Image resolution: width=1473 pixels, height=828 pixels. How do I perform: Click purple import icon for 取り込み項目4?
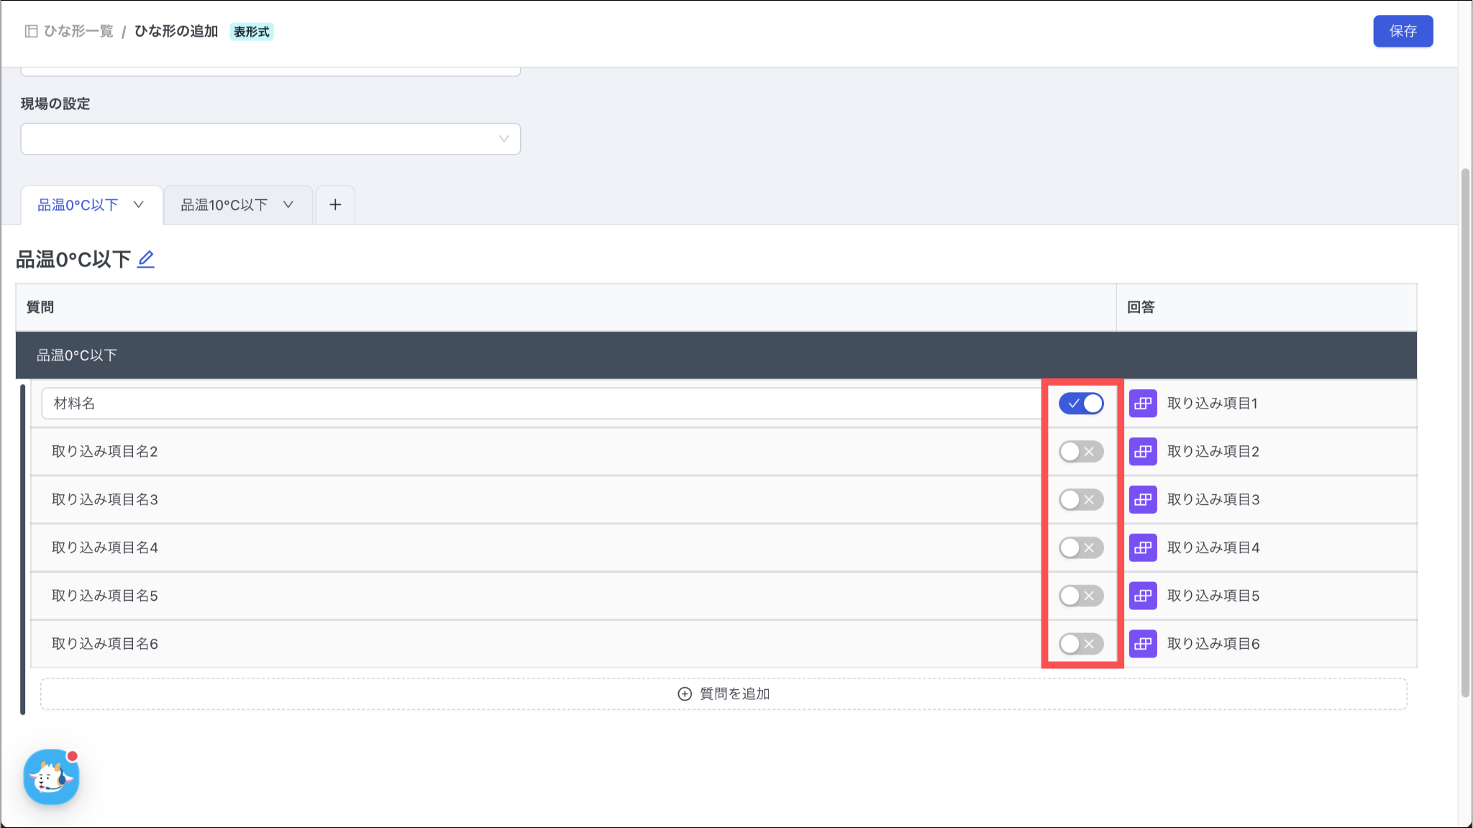[x=1142, y=547]
